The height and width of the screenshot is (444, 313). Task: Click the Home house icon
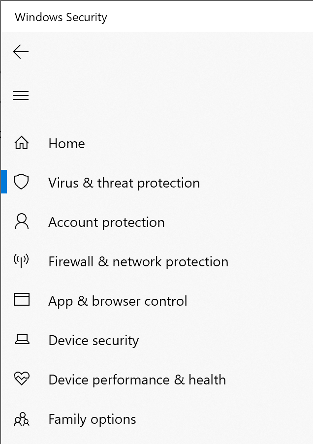21,143
